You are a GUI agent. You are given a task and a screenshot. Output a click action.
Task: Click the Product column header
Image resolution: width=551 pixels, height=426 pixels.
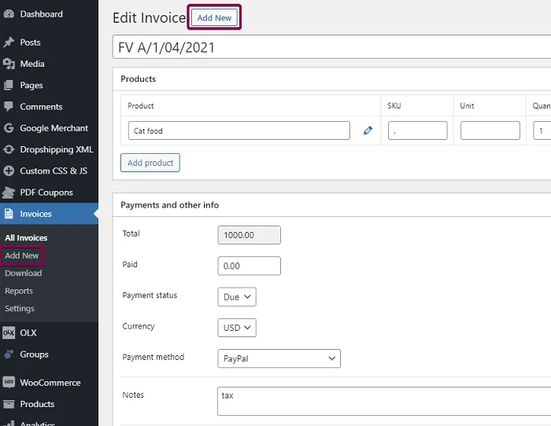[141, 105]
